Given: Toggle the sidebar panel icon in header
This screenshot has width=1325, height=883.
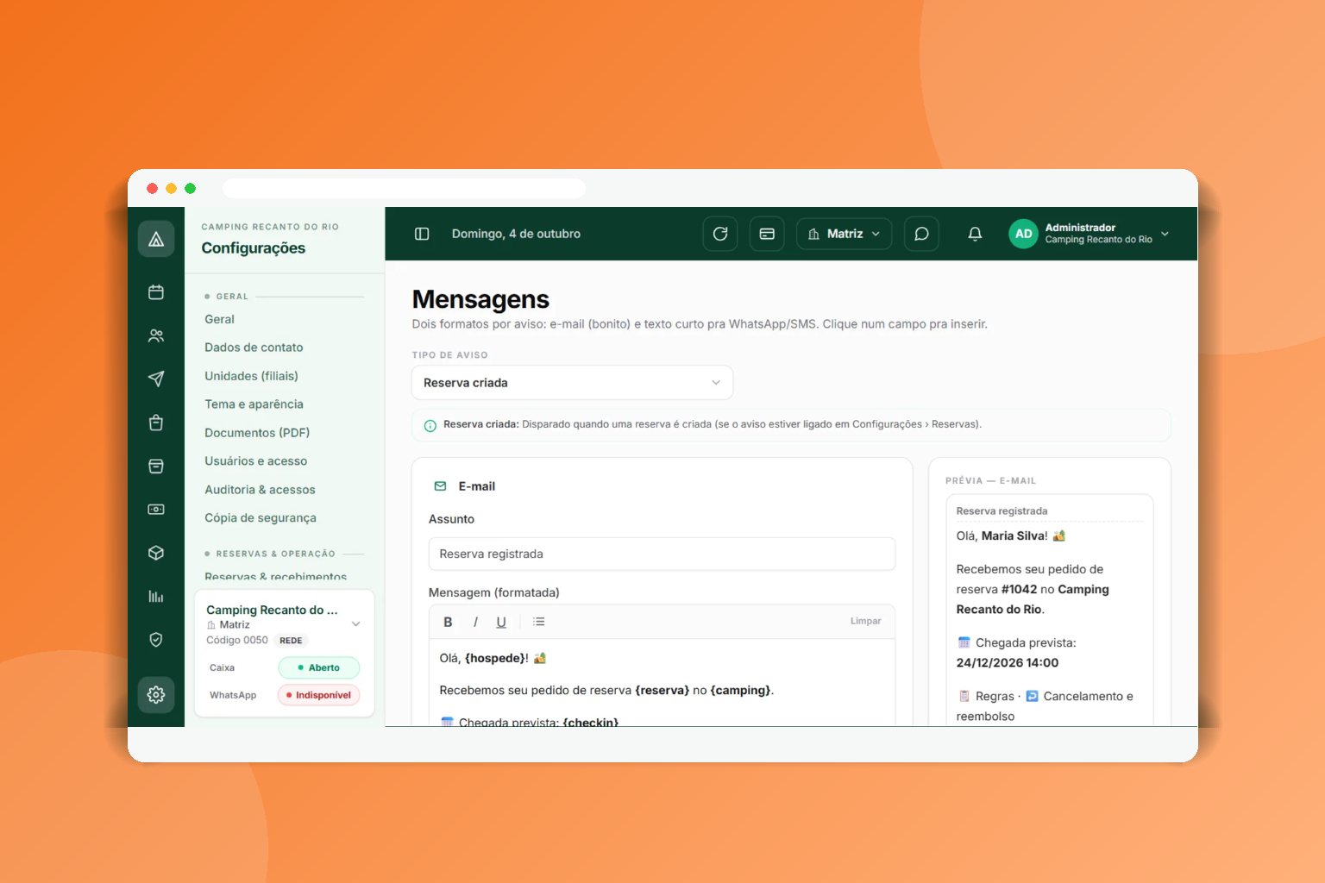Looking at the screenshot, I should pyautogui.click(x=422, y=234).
